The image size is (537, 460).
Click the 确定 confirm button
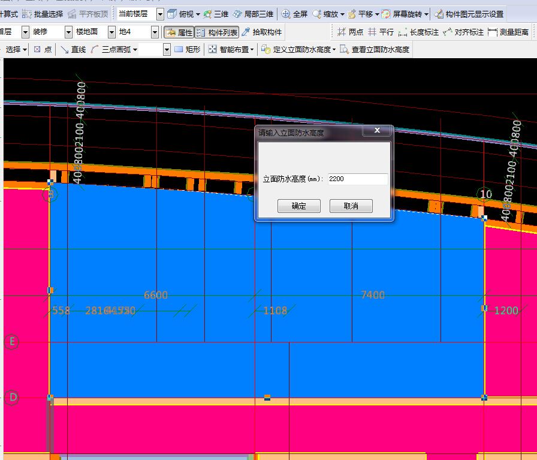(x=299, y=206)
